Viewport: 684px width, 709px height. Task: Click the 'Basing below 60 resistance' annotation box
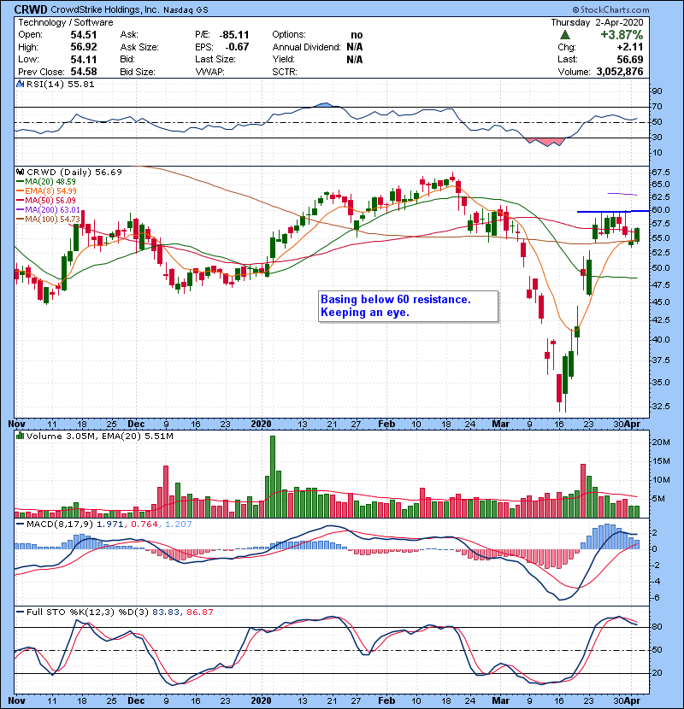[409, 306]
